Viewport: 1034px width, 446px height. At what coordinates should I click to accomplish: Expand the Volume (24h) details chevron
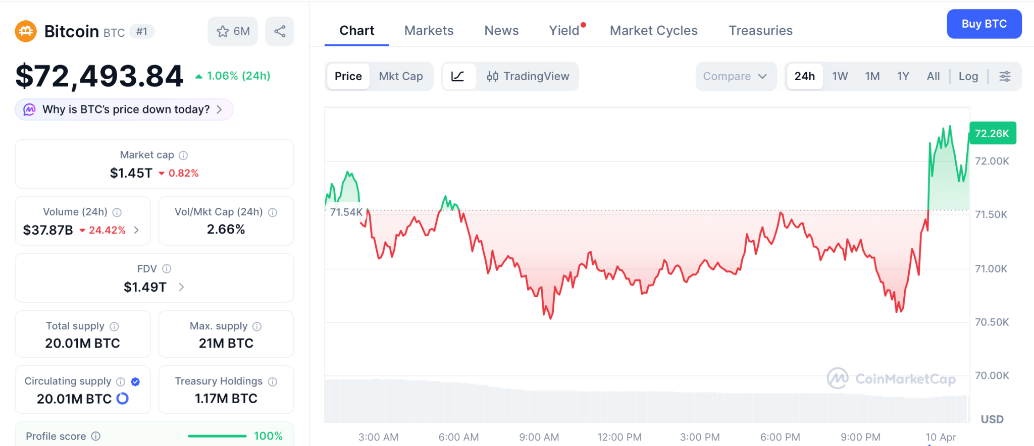tap(136, 230)
